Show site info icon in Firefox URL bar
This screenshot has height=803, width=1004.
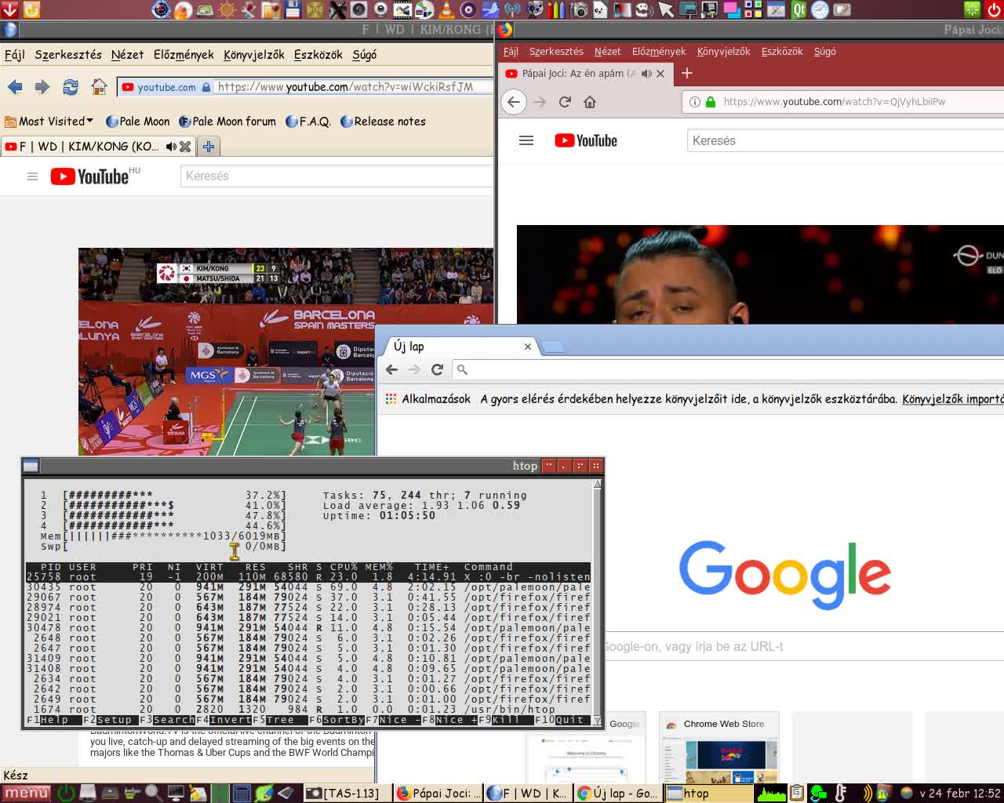click(x=694, y=102)
